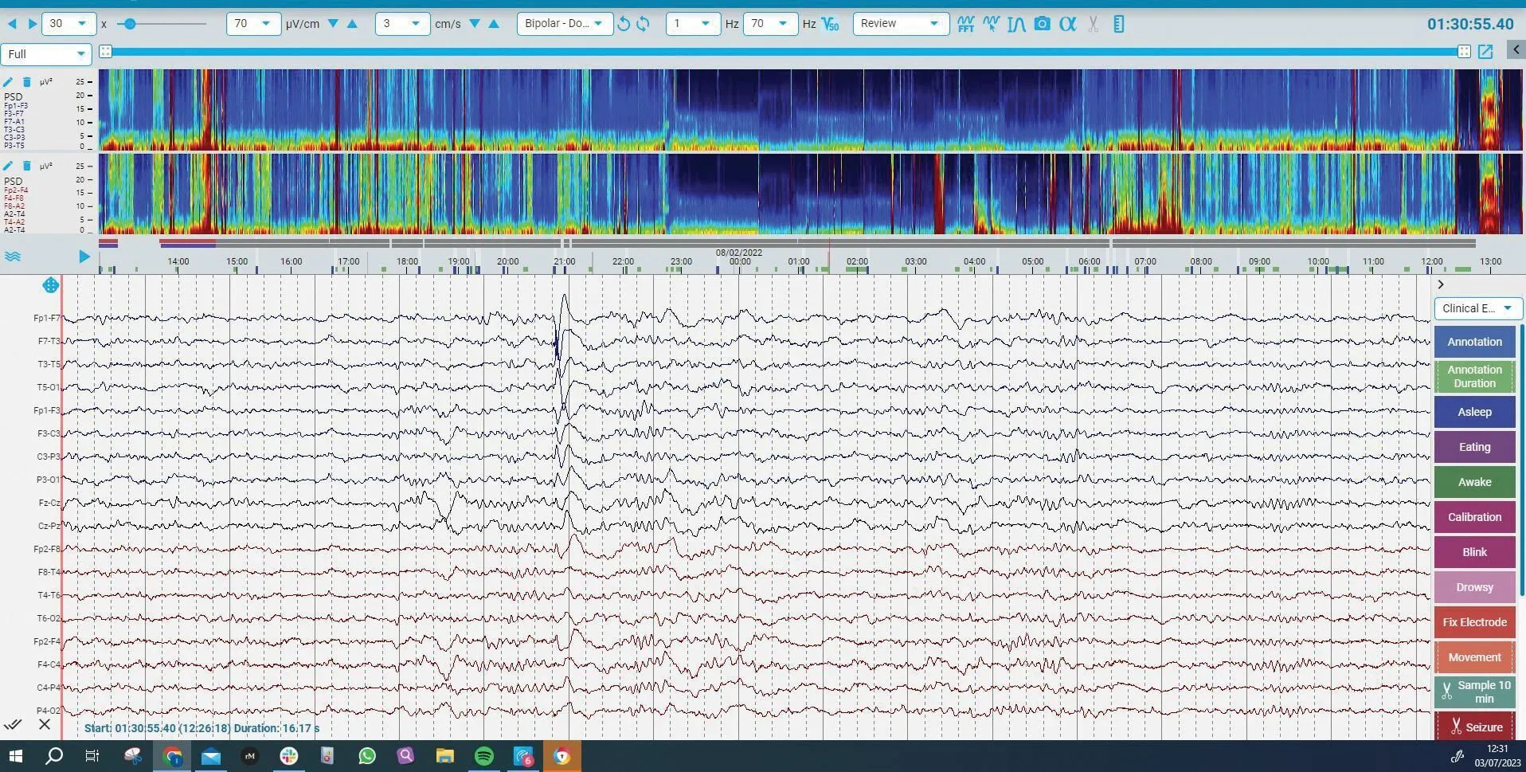Increase paper speed with cm/s up arrow
This screenshot has height=772, width=1526.
tap(494, 24)
